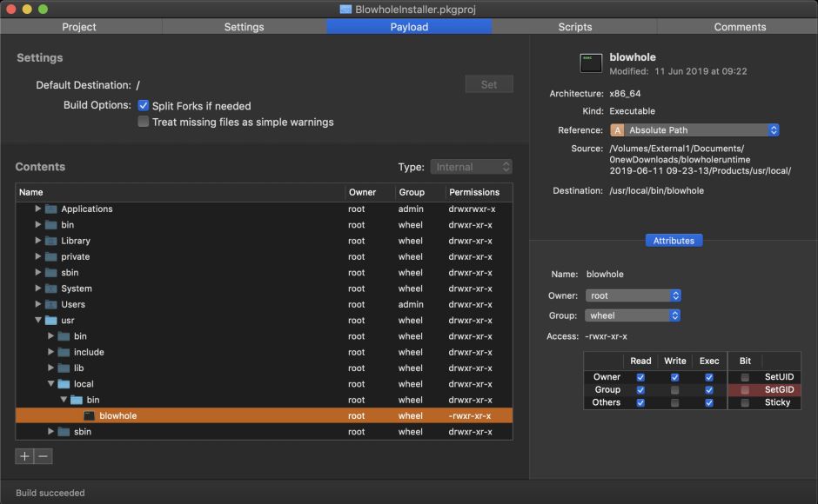Enable Treat missing files as simple warnings
Screen dimensions: 818x504
[x=144, y=123]
